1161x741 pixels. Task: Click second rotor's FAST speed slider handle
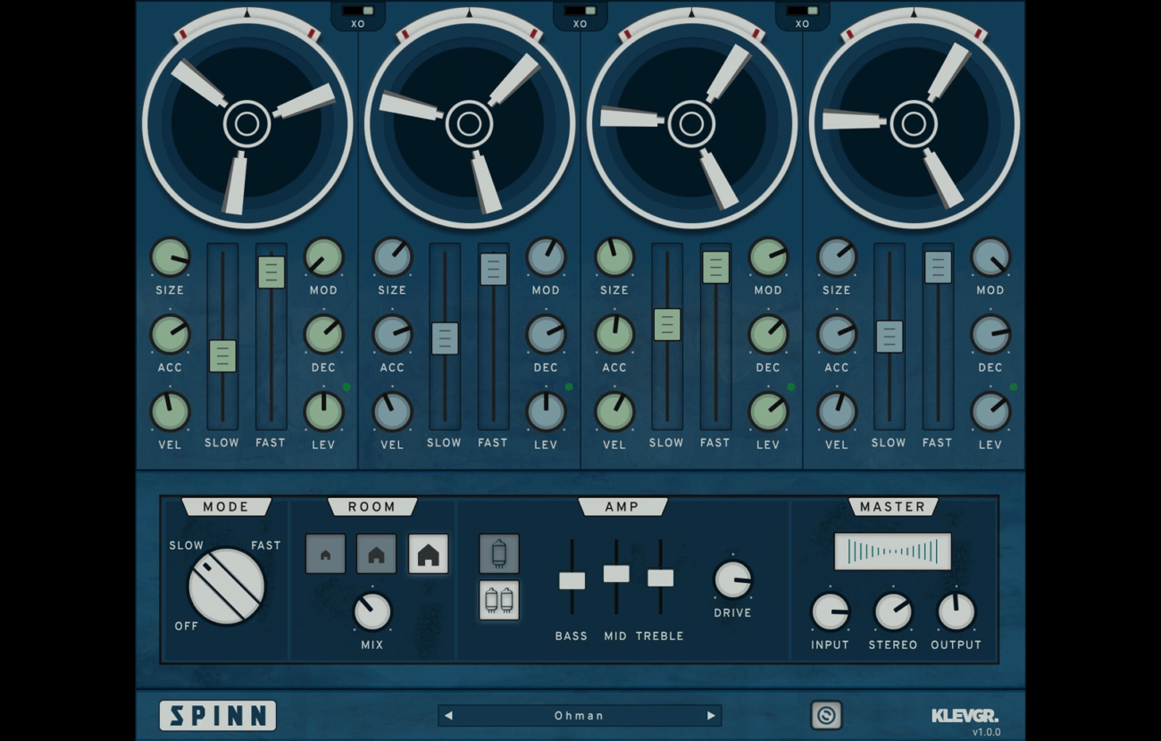click(494, 270)
